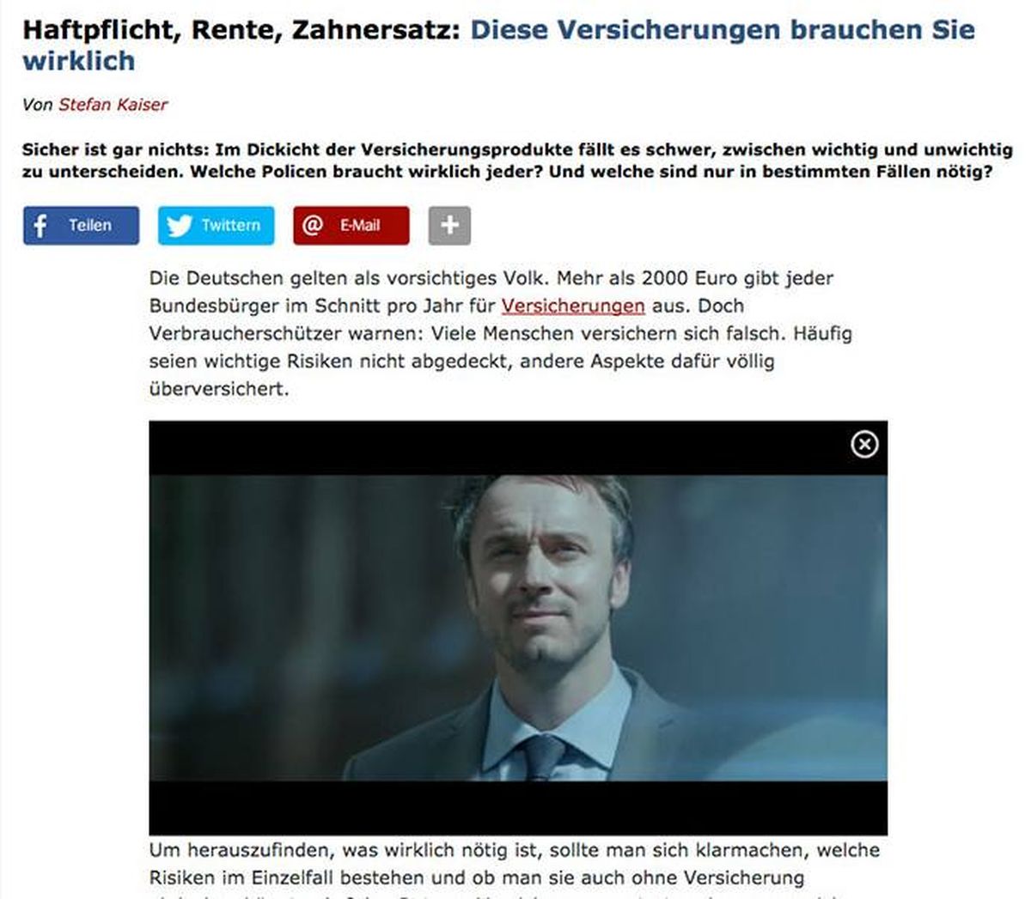Click the Twitter bird icon

pos(179,226)
